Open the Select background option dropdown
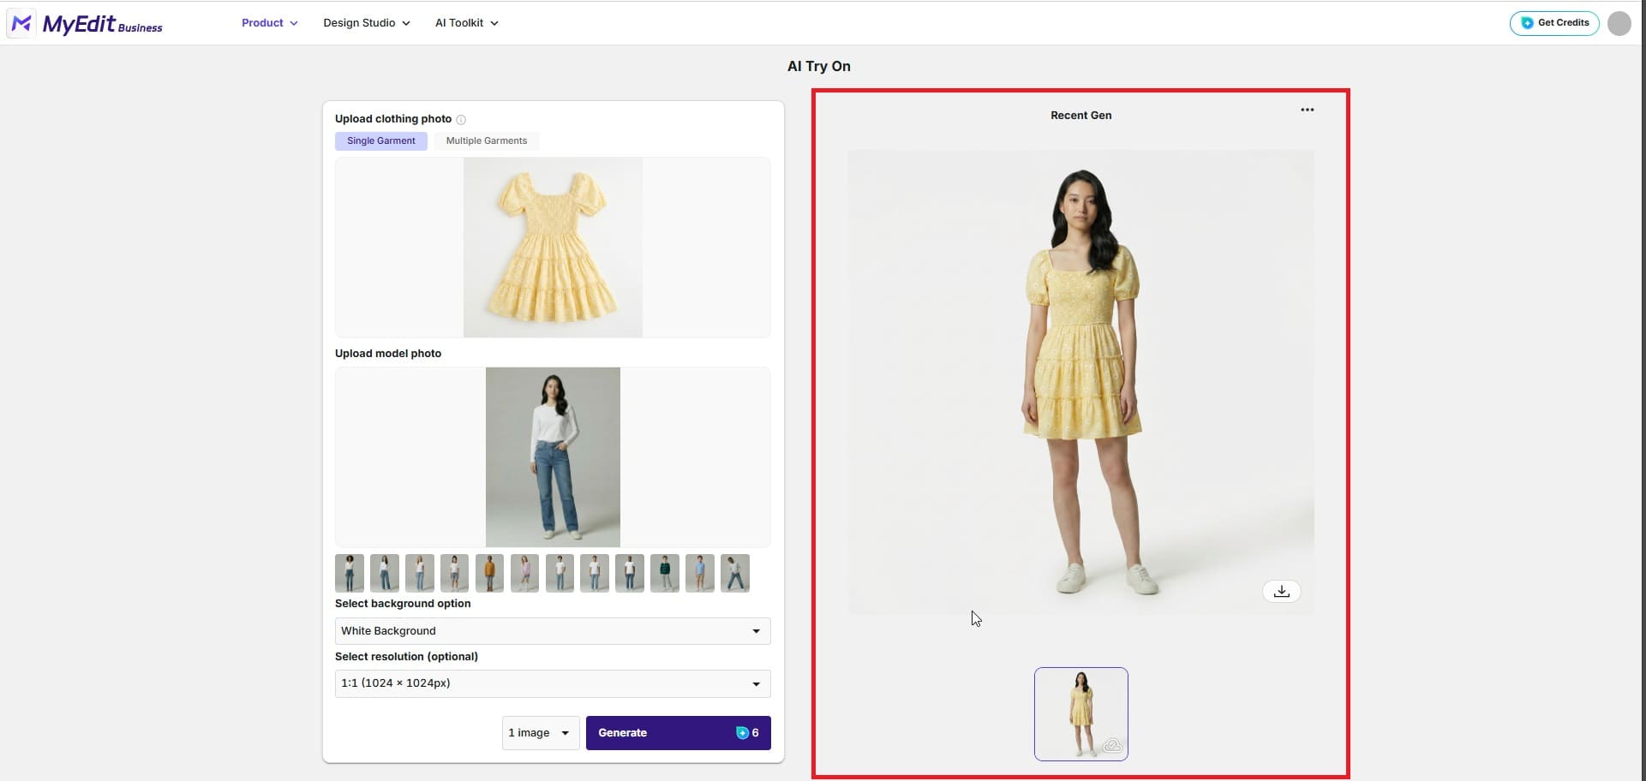The height and width of the screenshot is (781, 1646). click(x=552, y=631)
